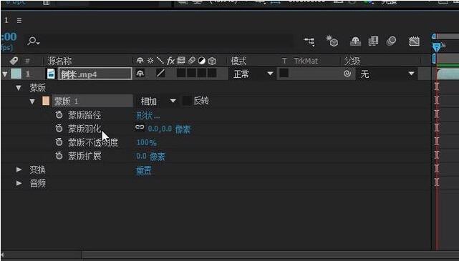Screen dimensions: 459x261
Task: Open the 无 parent layer dropdown
Action: point(387,74)
